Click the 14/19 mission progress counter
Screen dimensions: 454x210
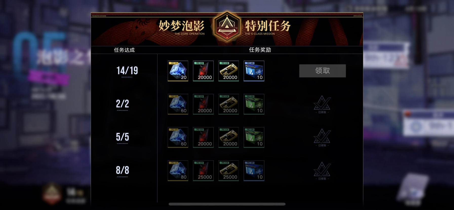click(127, 71)
